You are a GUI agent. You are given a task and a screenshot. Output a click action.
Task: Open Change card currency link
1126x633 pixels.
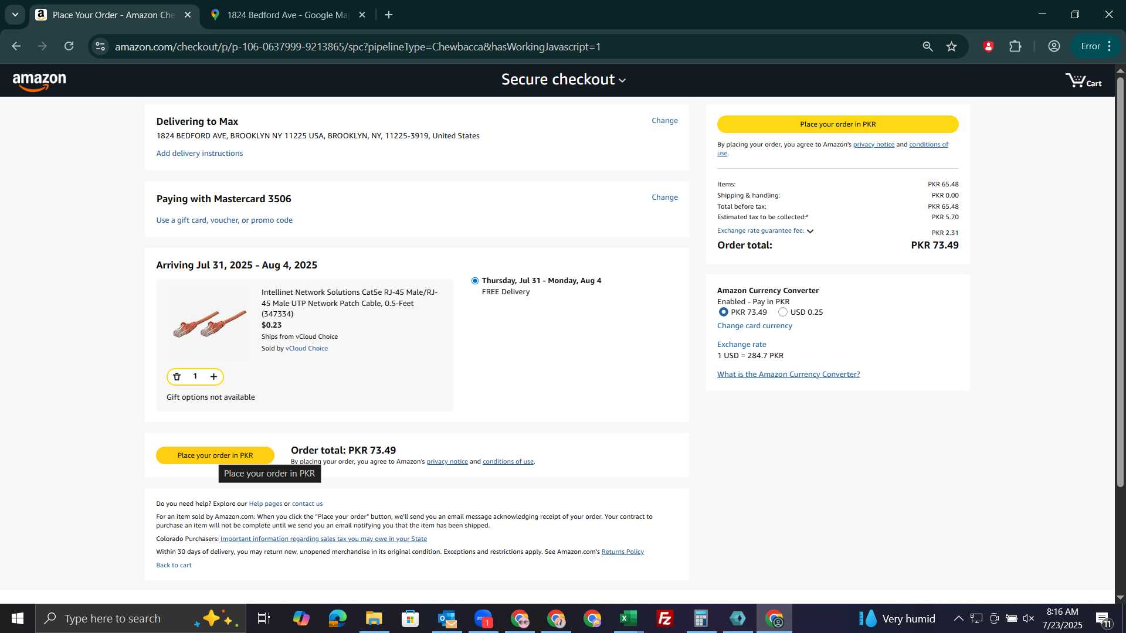point(754,326)
